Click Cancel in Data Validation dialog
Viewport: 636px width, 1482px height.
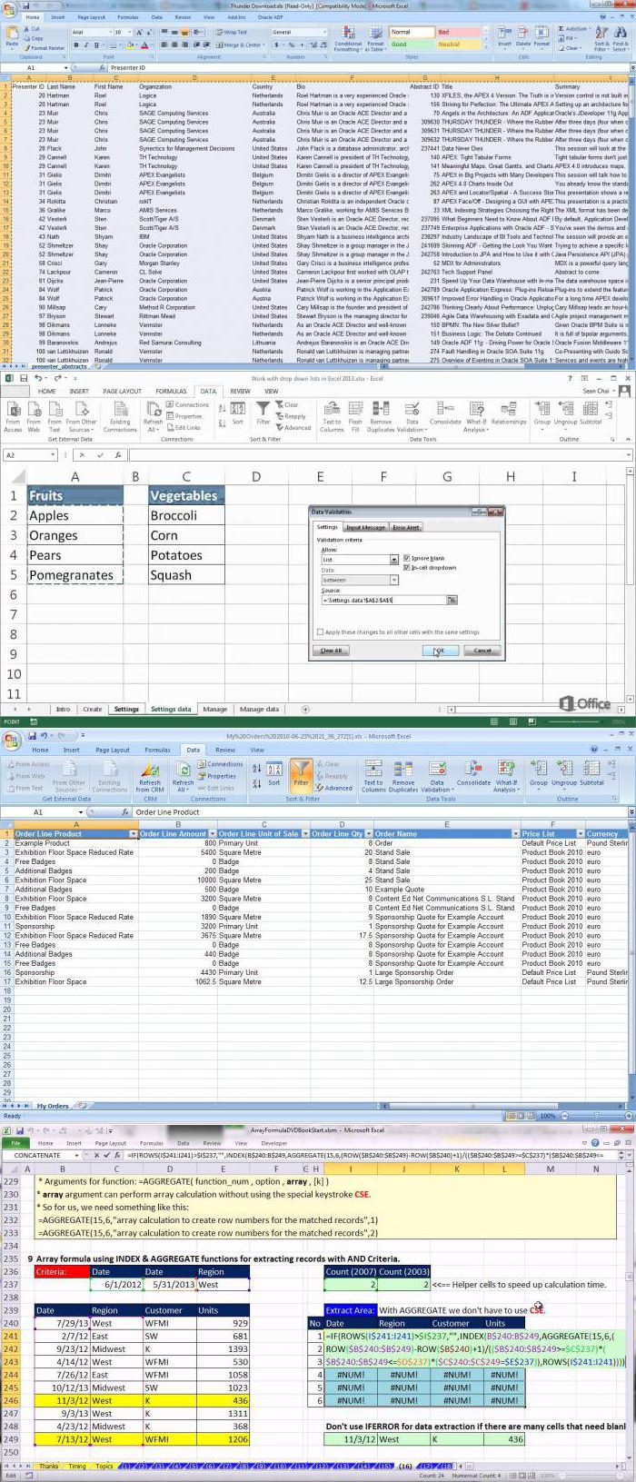click(482, 651)
